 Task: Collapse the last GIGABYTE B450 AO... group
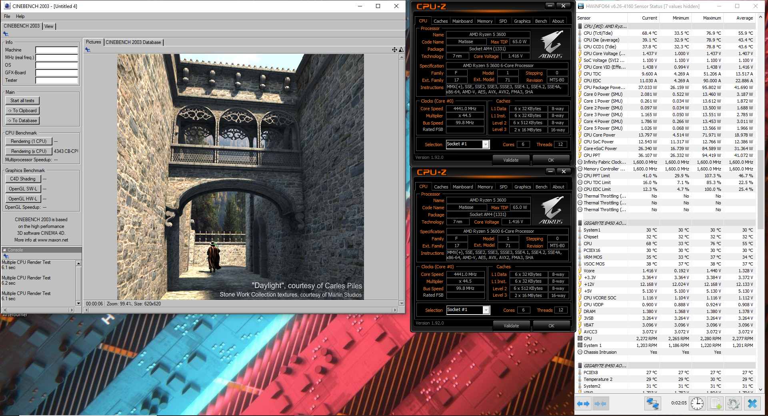[x=580, y=366]
